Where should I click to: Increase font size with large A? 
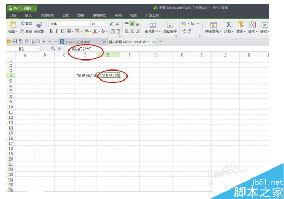tap(111, 24)
